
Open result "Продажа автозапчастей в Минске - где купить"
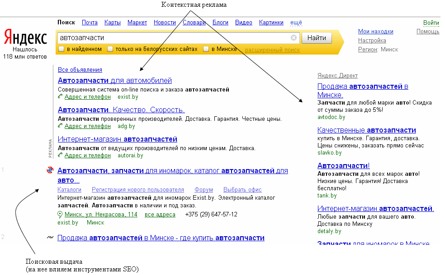(x=161, y=238)
